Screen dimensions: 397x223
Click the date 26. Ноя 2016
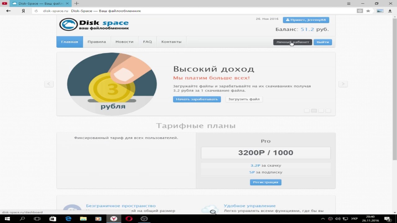[267, 19]
